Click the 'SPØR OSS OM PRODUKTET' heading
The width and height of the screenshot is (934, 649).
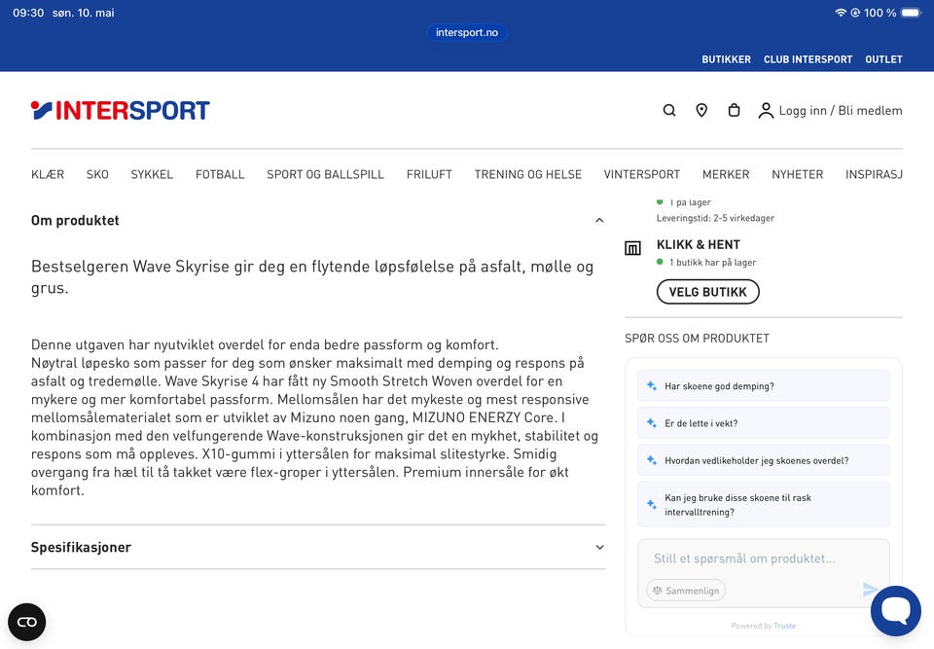[697, 339]
